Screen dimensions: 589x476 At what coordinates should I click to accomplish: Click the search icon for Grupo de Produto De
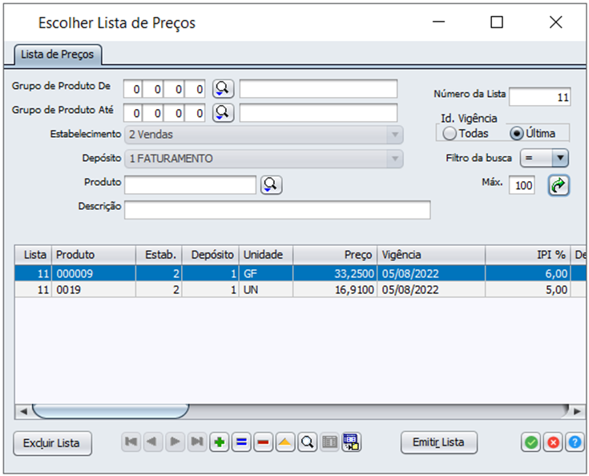point(223,89)
